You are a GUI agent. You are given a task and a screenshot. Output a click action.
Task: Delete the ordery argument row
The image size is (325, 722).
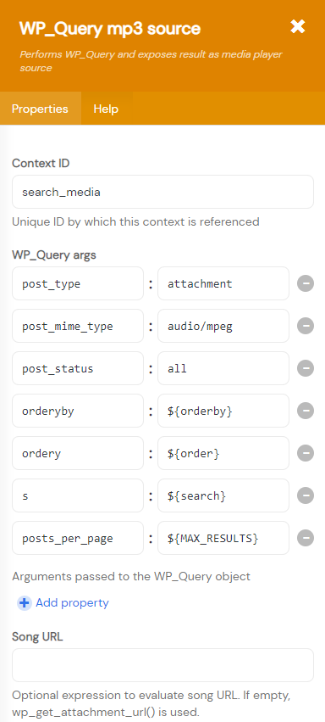[x=306, y=453]
